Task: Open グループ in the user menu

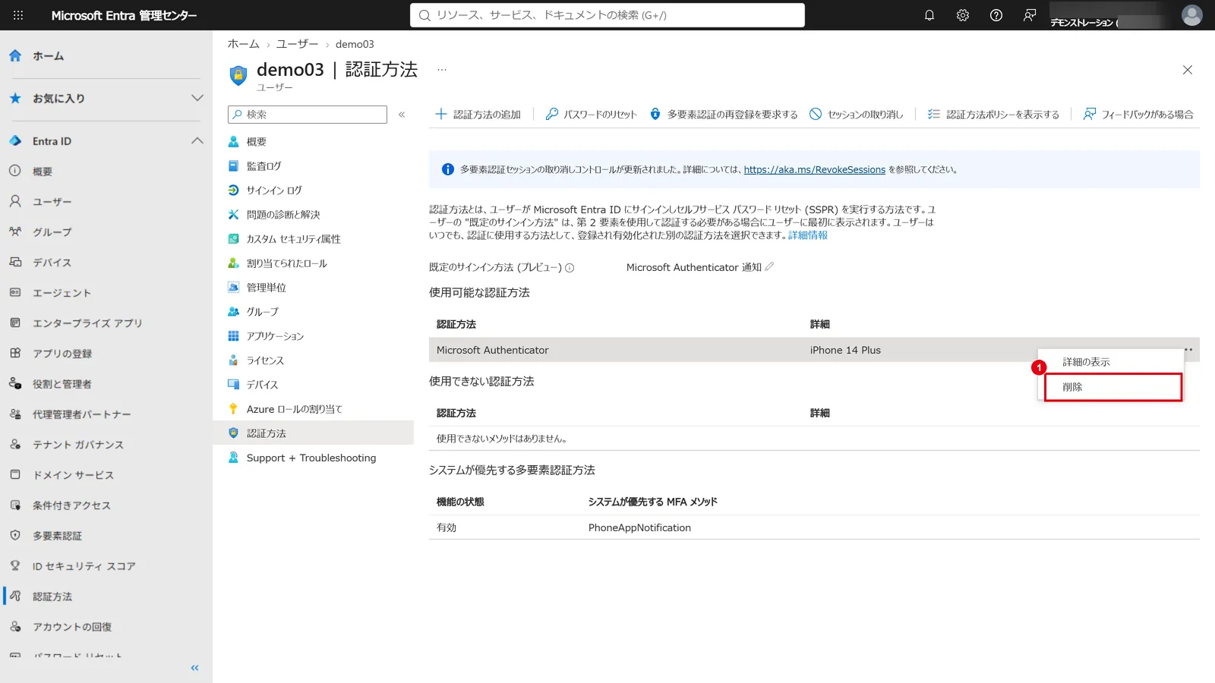Action: [x=262, y=312]
